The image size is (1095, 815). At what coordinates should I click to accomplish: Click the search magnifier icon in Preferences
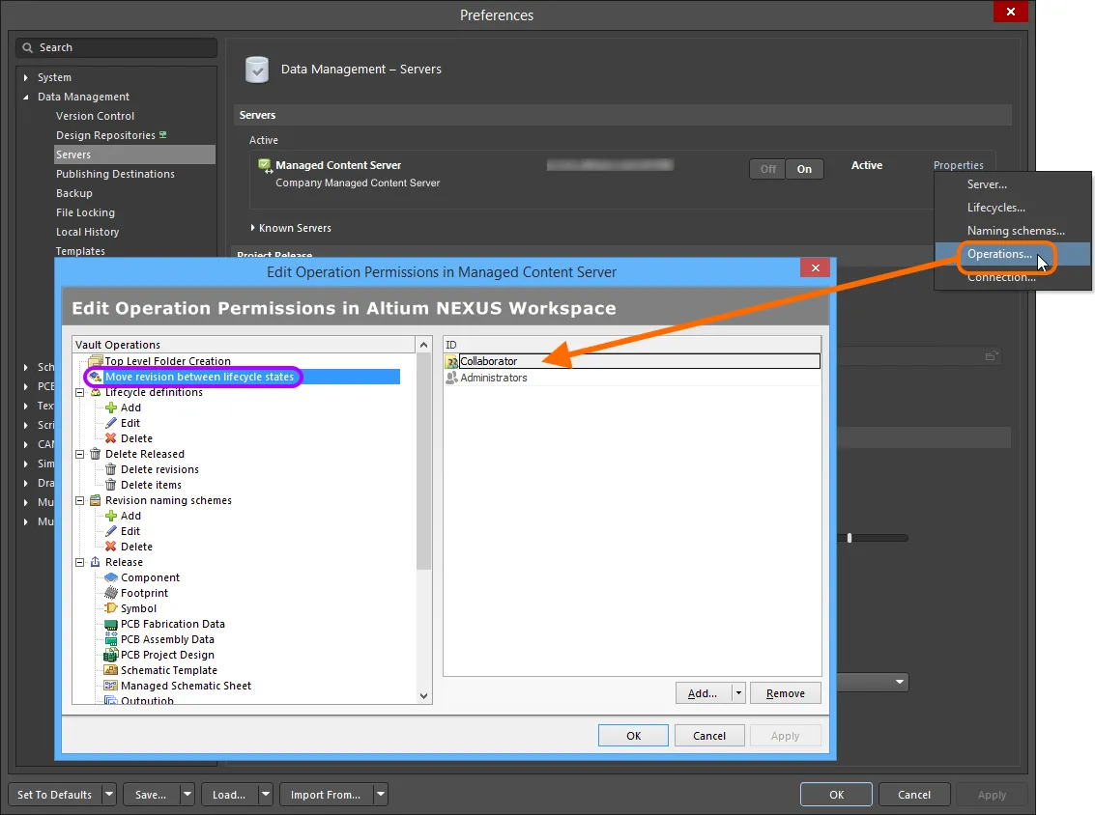coord(28,47)
